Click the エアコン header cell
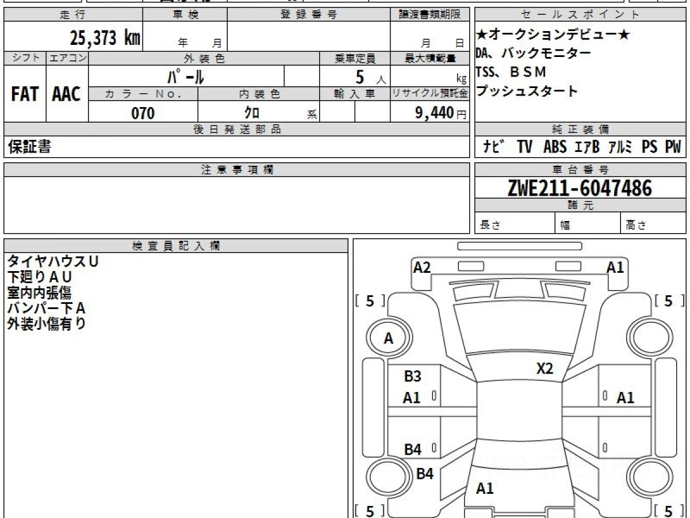 tap(67, 58)
